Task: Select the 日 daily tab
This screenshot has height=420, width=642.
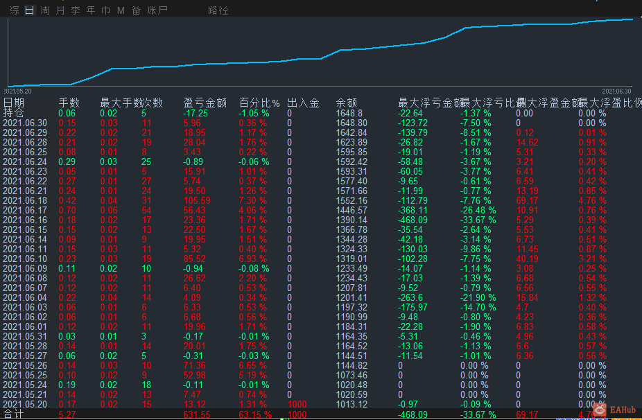Action: point(30,10)
